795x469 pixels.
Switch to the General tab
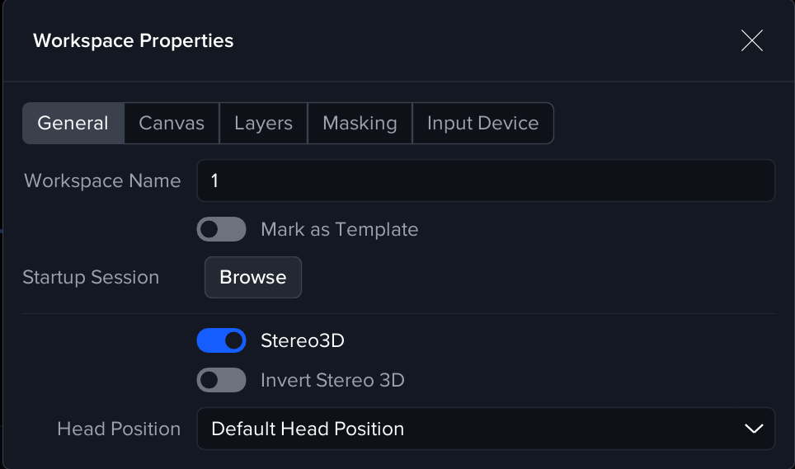pos(73,124)
